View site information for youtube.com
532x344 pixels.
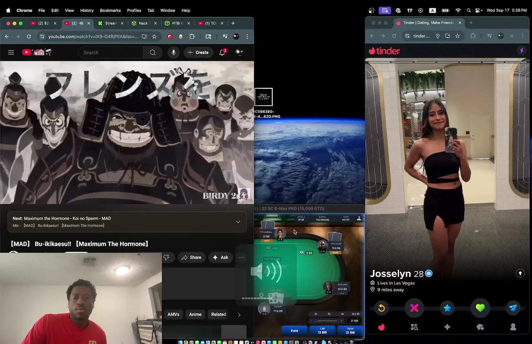(x=42, y=36)
